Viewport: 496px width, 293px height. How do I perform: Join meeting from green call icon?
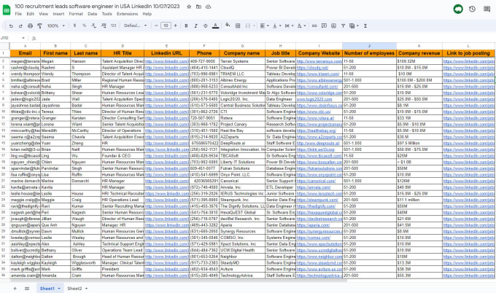[x=458, y=9]
